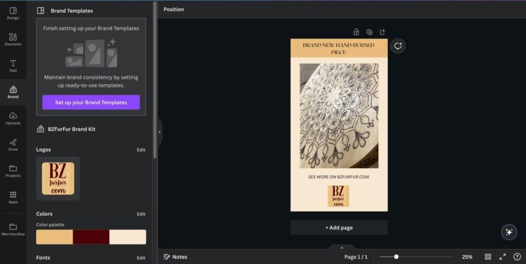Open the Projects folder panel

tap(13, 171)
